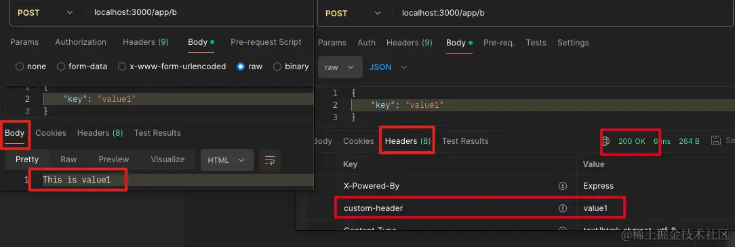Open response Headers (8) tab in left panel
Image resolution: width=735 pixels, height=247 pixels.
100,133
